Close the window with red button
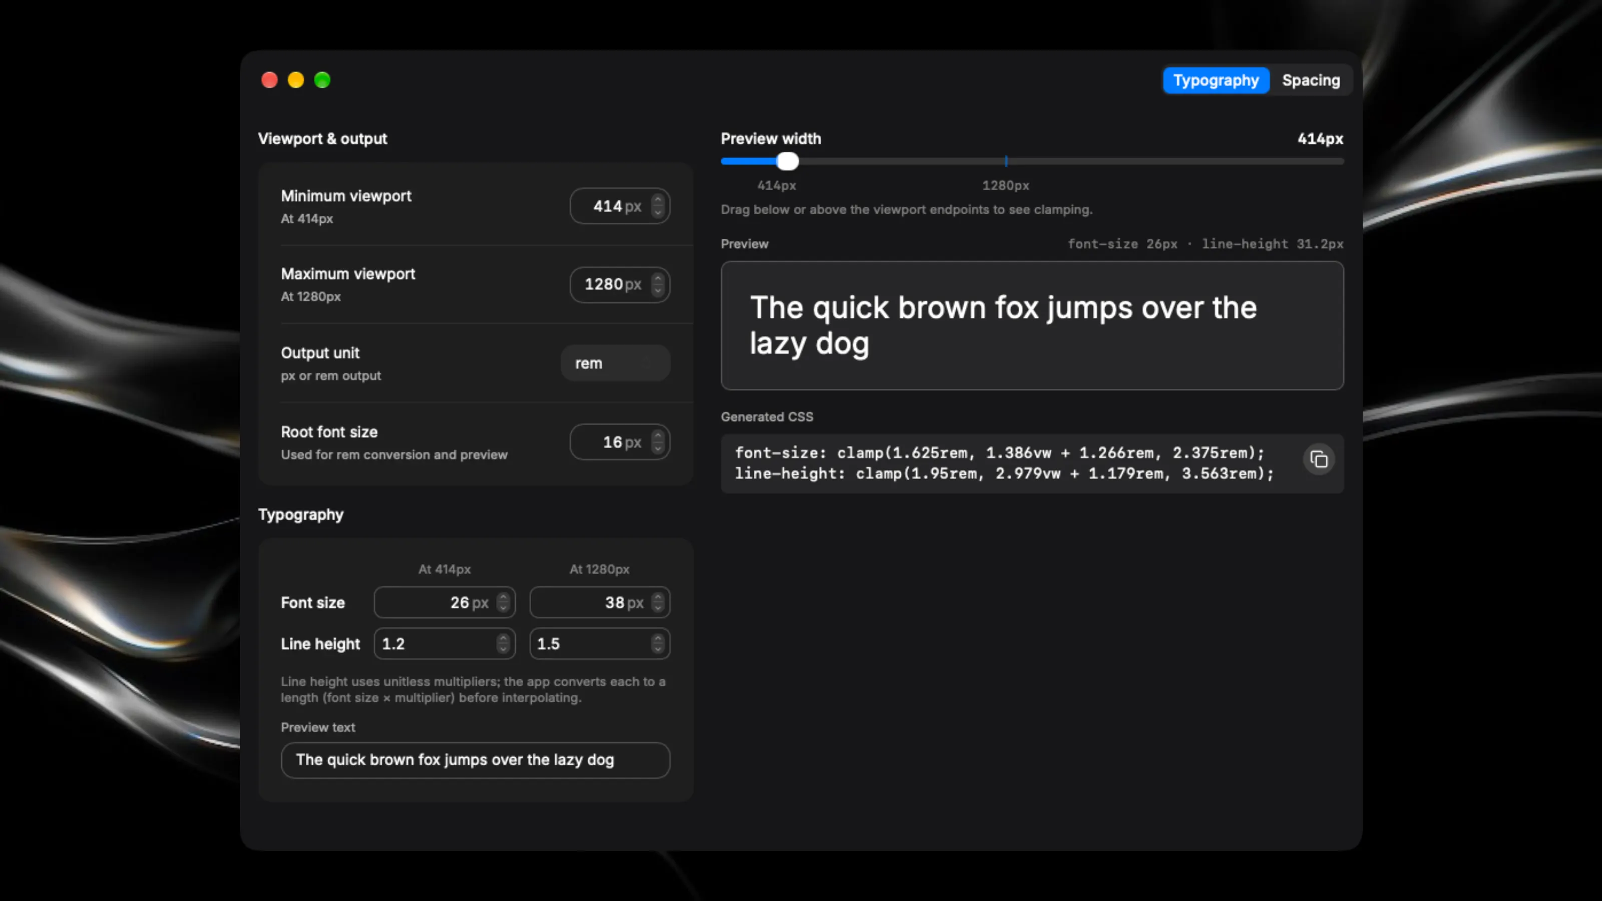 click(x=269, y=80)
